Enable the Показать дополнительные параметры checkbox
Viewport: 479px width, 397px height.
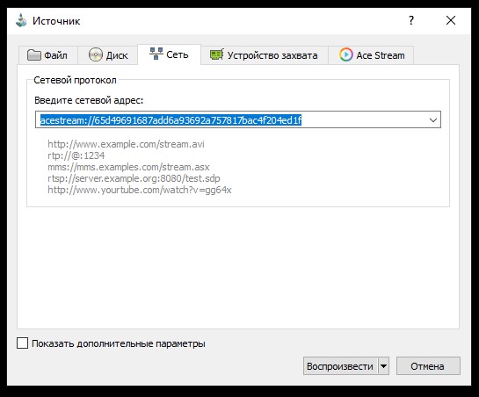(x=22, y=343)
